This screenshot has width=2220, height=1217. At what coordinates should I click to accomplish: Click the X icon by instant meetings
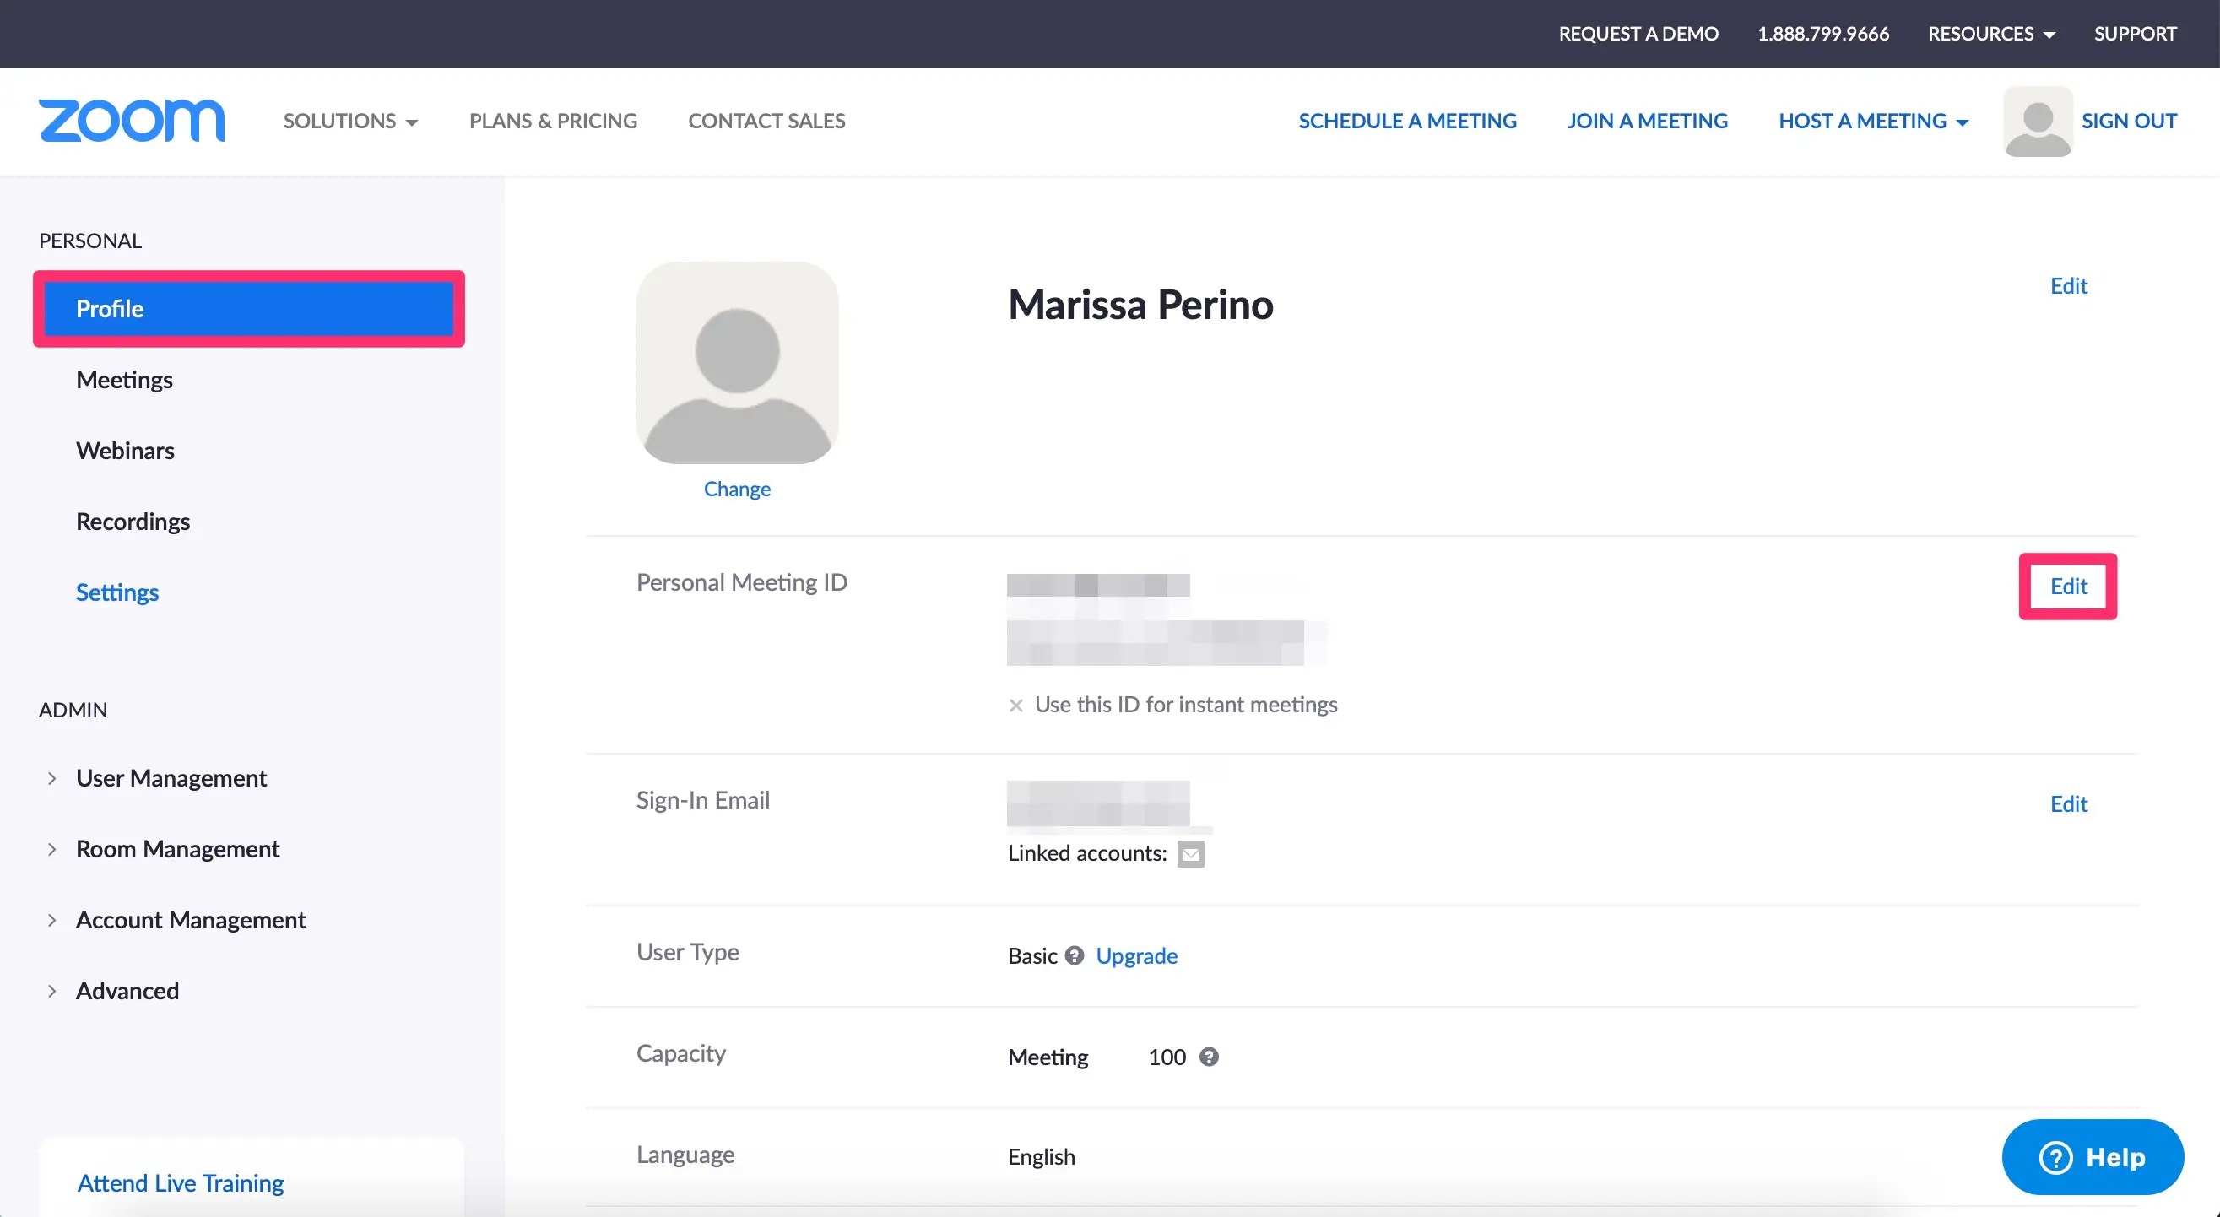(x=1016, y=706)
